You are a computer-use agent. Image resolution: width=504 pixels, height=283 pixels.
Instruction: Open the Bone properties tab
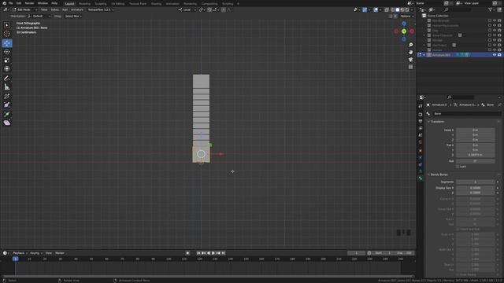(x=420, y=178)
